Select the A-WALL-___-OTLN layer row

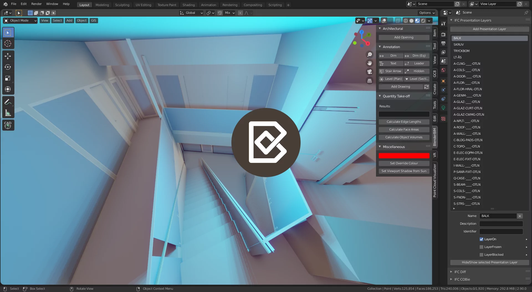click(489, 134)
